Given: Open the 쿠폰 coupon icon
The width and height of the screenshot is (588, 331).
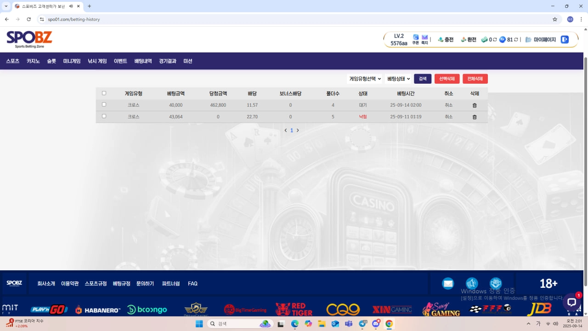Looking at the screenshot, I should pyautogui.click(x=416, y=38).
